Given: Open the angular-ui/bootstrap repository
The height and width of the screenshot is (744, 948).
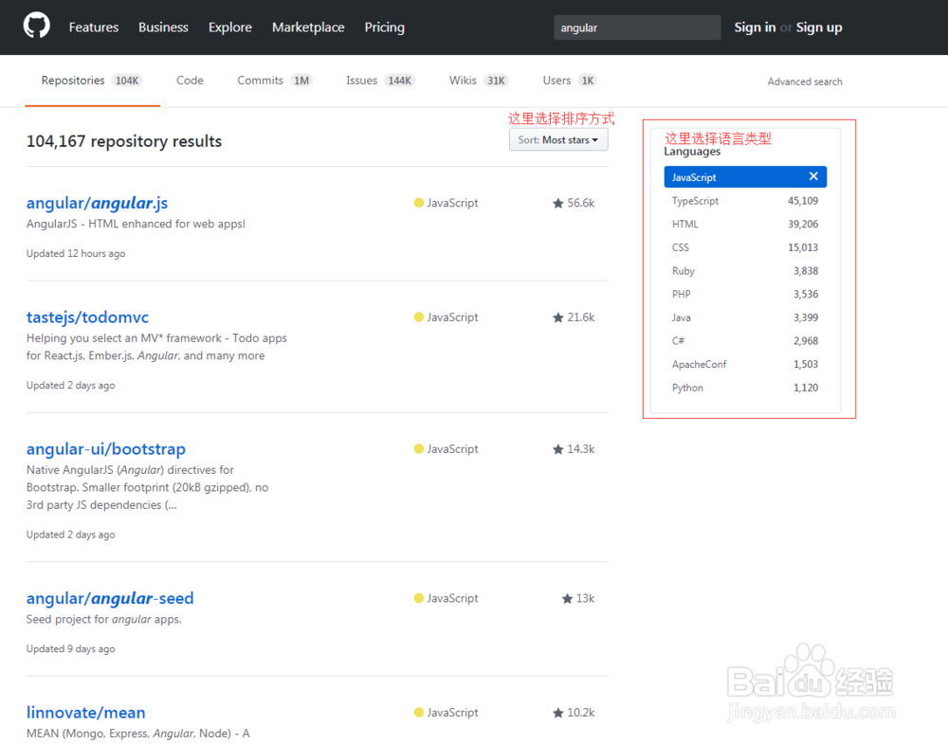Looking at the screenshot, I should click(x=106, y=449).
